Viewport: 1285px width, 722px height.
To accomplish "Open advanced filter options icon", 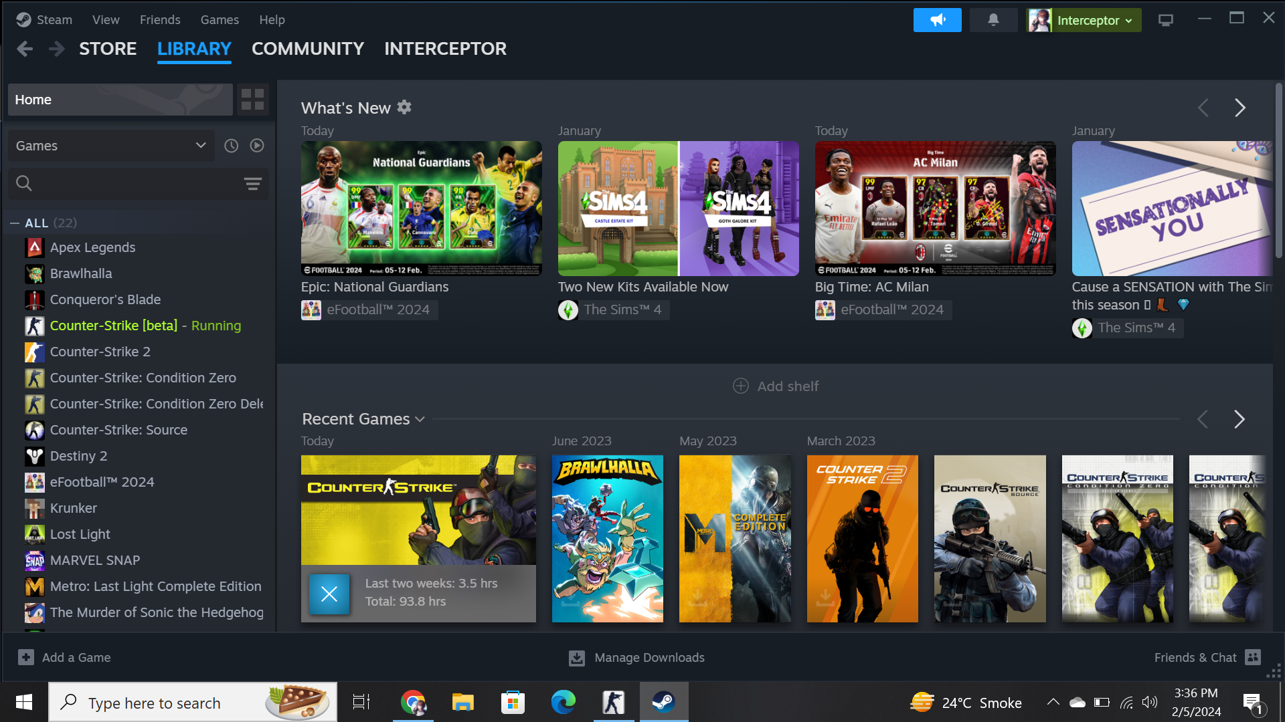I will coord(252,183).
